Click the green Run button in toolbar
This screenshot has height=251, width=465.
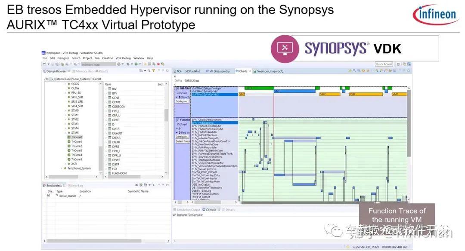[x=136, y=64]
